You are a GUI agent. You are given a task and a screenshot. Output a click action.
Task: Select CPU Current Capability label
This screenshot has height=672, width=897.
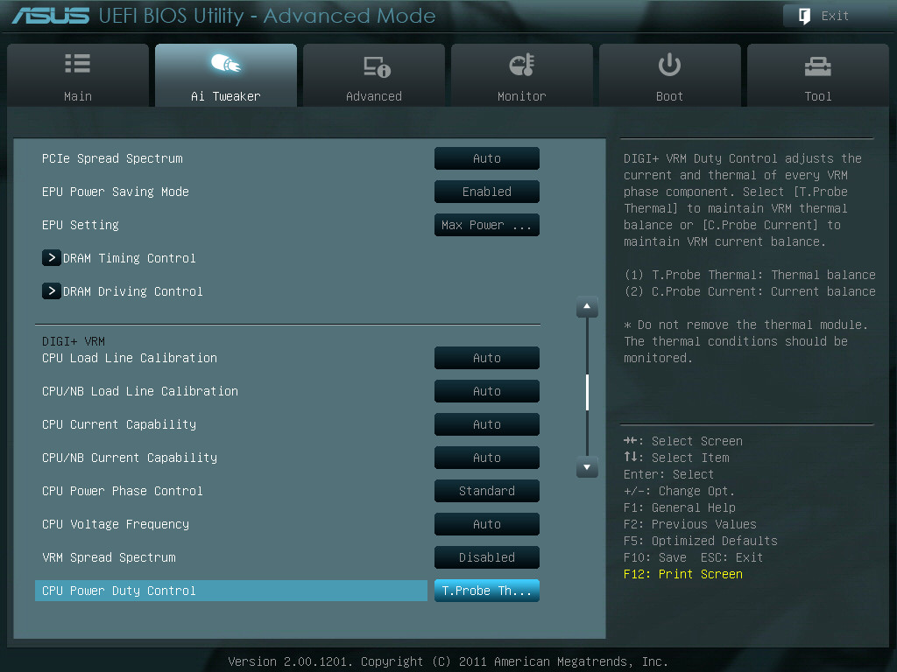click(119, 424)
